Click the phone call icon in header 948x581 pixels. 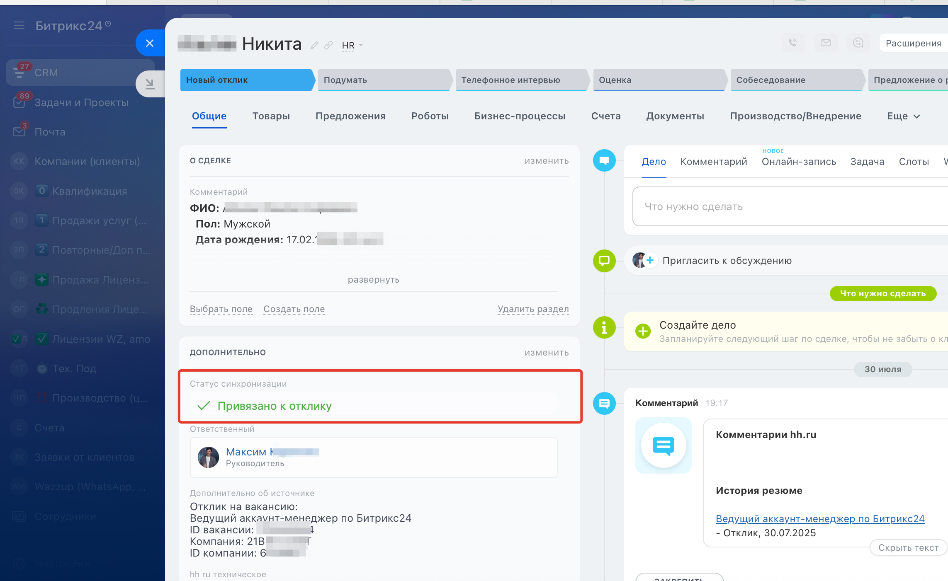coord(792,43)
